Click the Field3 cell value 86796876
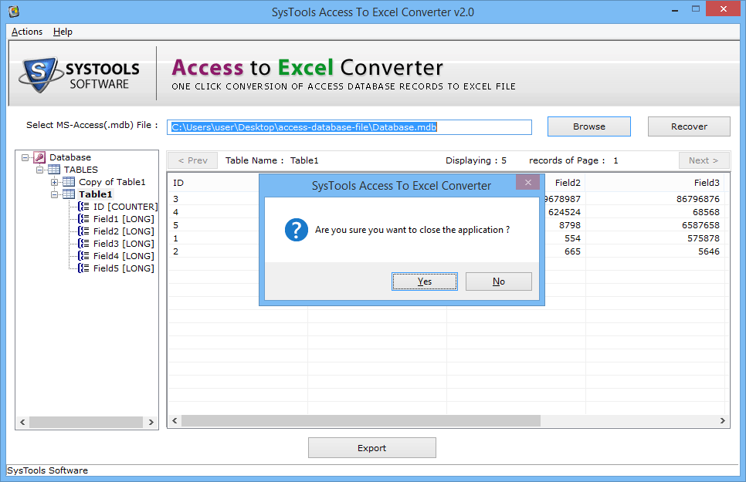Viewport: 746px width, 482px height. coord(698,199)
